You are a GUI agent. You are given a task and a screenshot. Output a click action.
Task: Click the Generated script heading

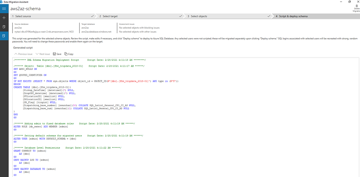tap(23, 48)
